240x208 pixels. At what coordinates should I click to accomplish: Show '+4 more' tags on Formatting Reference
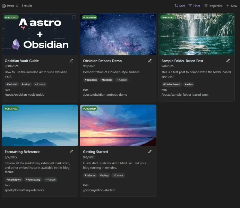click(x=50, y=180)
